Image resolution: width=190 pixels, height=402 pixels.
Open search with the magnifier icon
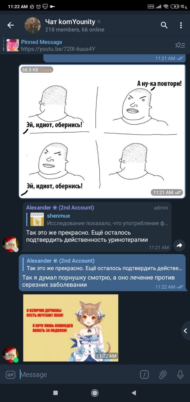pos(164,25)
